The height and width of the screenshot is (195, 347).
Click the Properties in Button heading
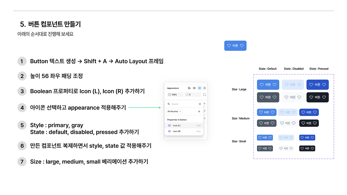point(177,120)
